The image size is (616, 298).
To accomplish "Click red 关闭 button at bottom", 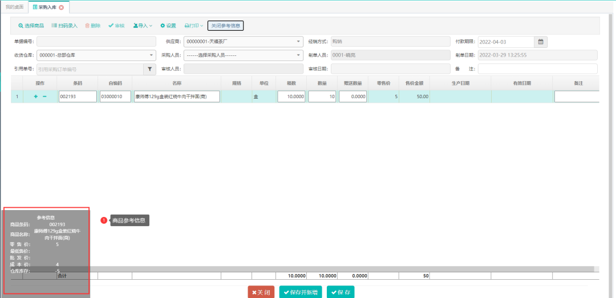I will coord(261,292).
